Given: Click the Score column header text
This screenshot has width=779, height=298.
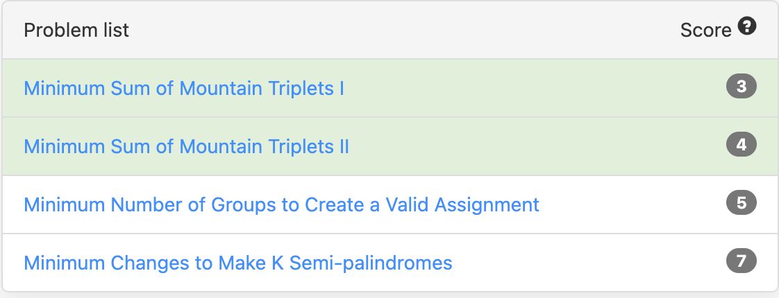Looking at the screenshot, I should point(705,30).
